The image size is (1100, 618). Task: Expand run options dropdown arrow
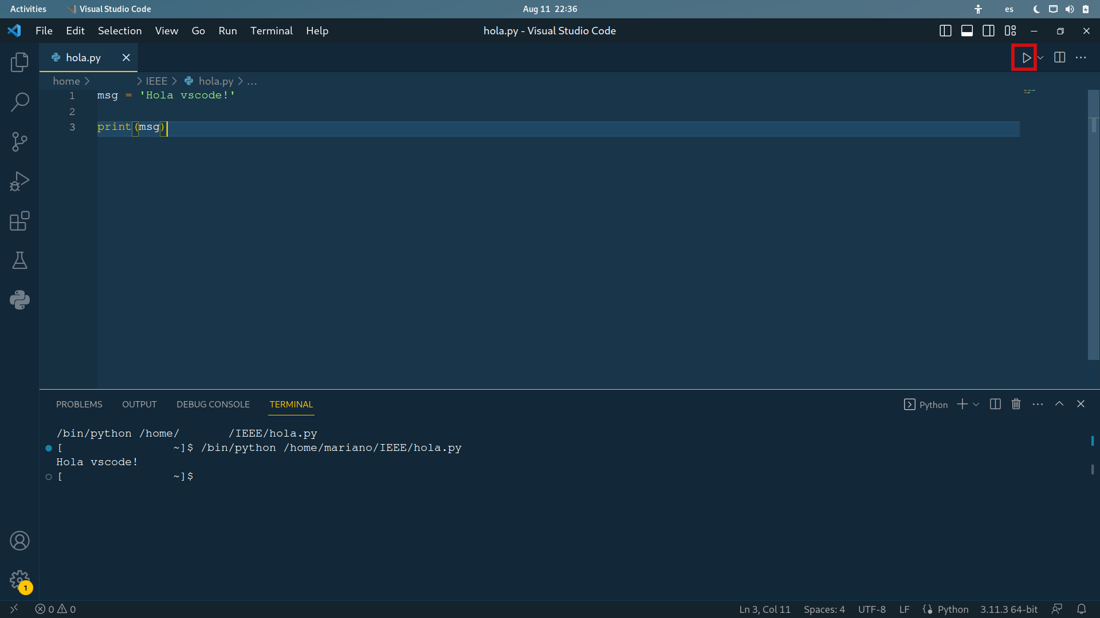[1040, 58]
